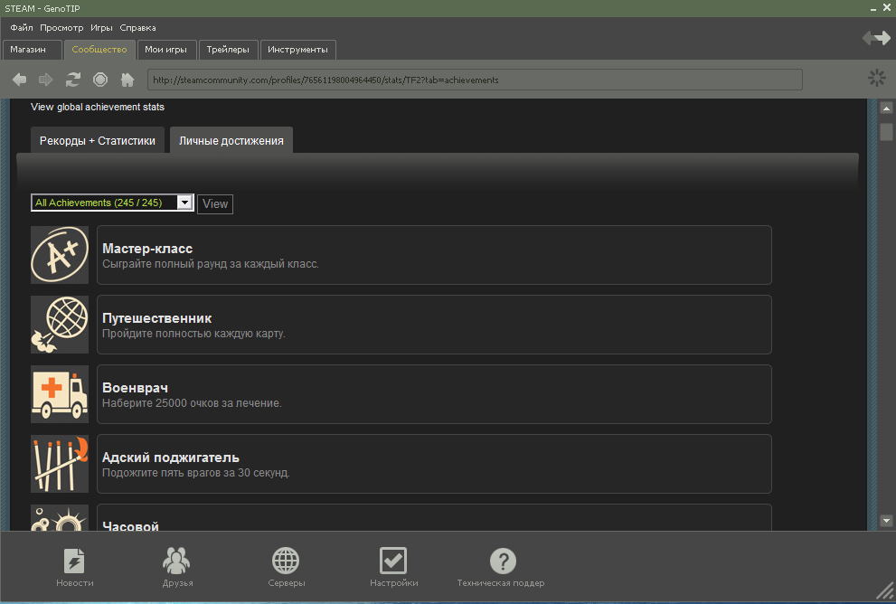
Task: Switch to the Сообщество tab
Action: click(99, 50)
